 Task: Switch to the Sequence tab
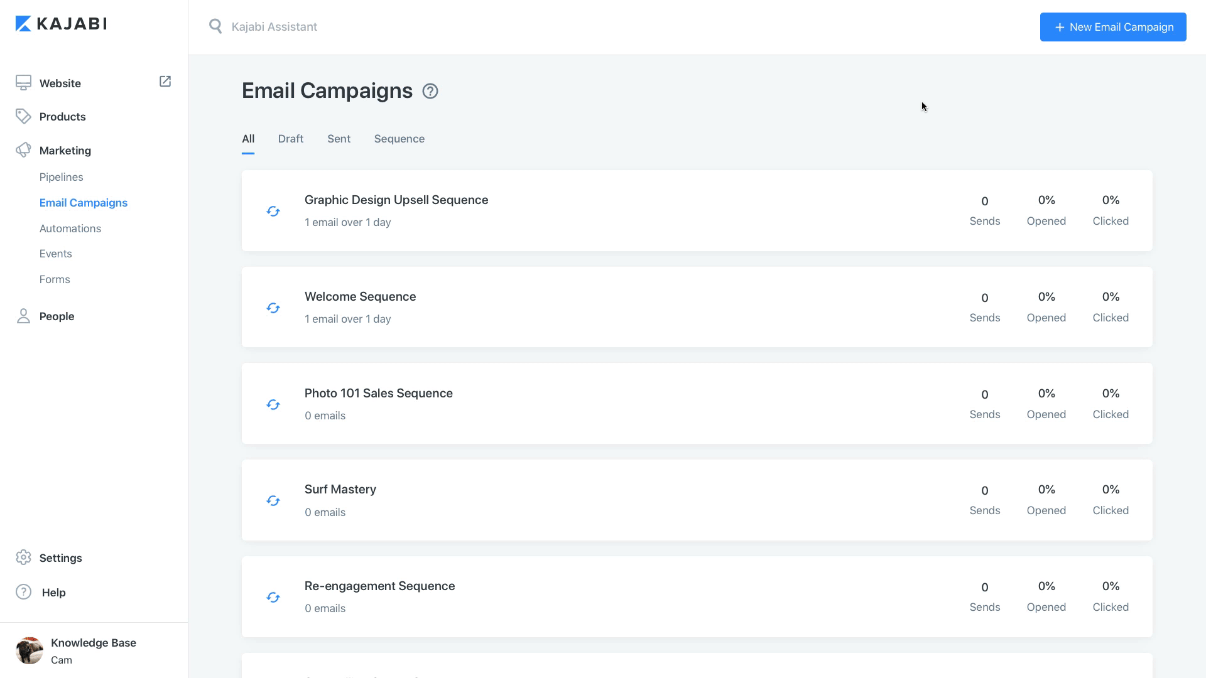tap(399, 139)
